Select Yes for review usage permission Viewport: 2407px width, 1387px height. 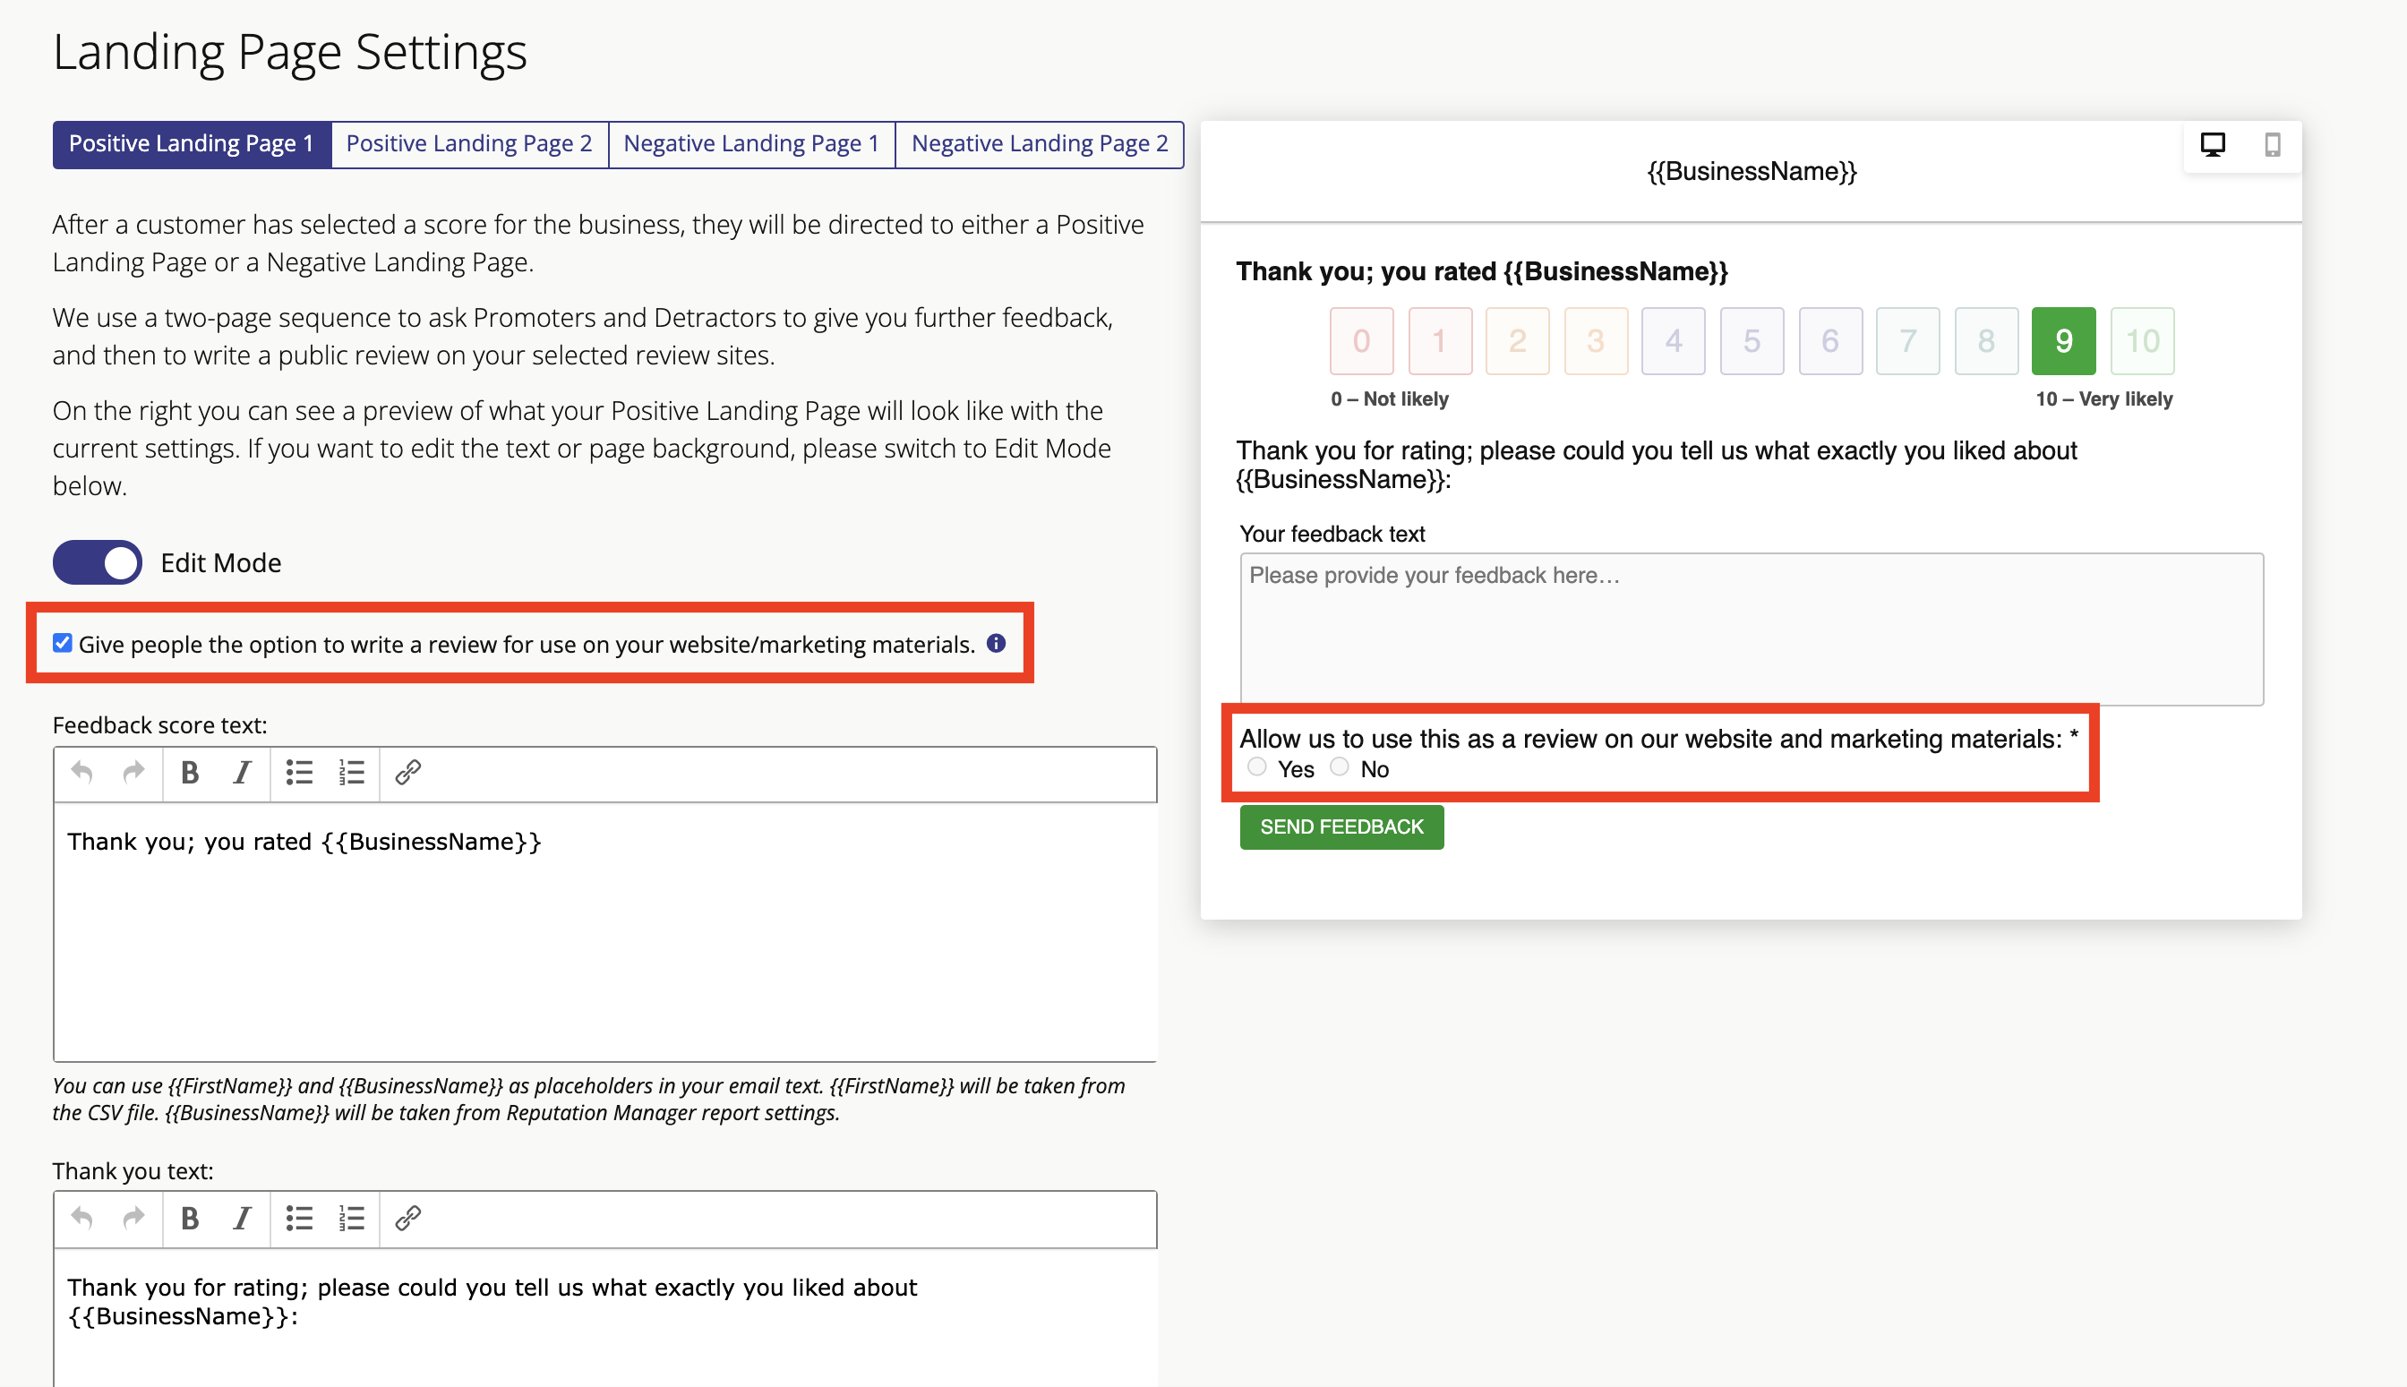point(1257,766)
